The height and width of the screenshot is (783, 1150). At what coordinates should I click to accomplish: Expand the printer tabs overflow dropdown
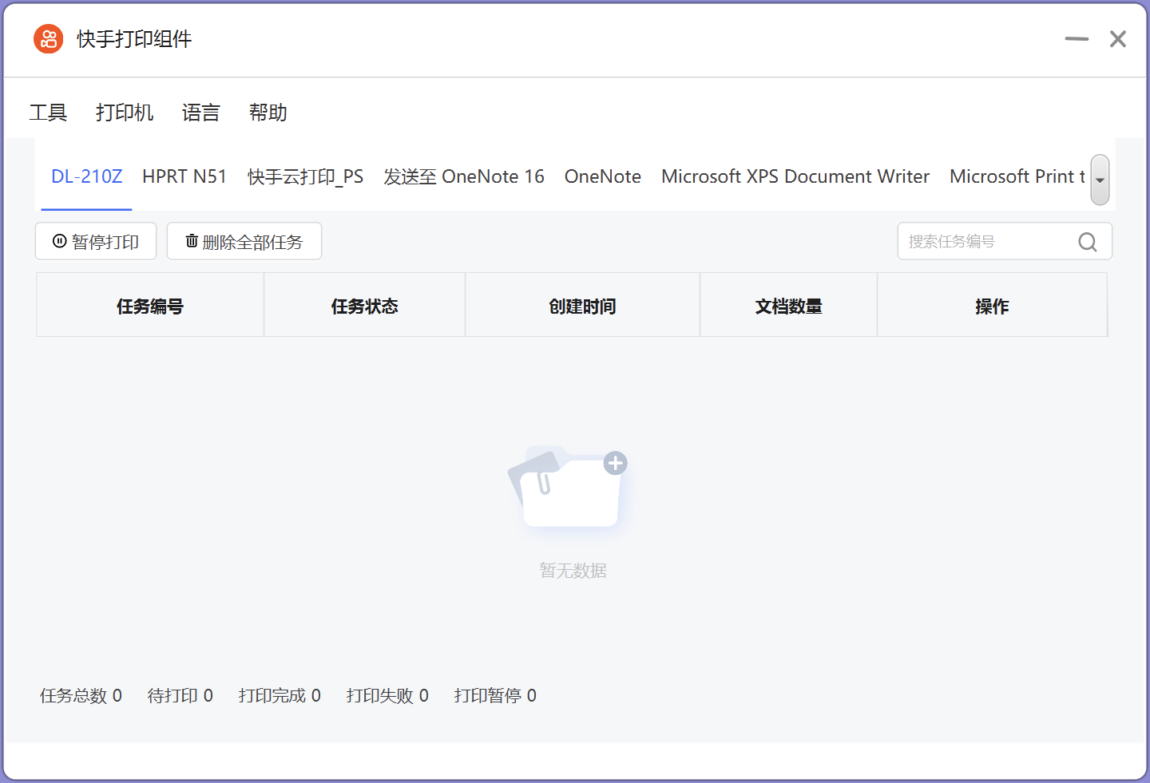[1100, 180]
